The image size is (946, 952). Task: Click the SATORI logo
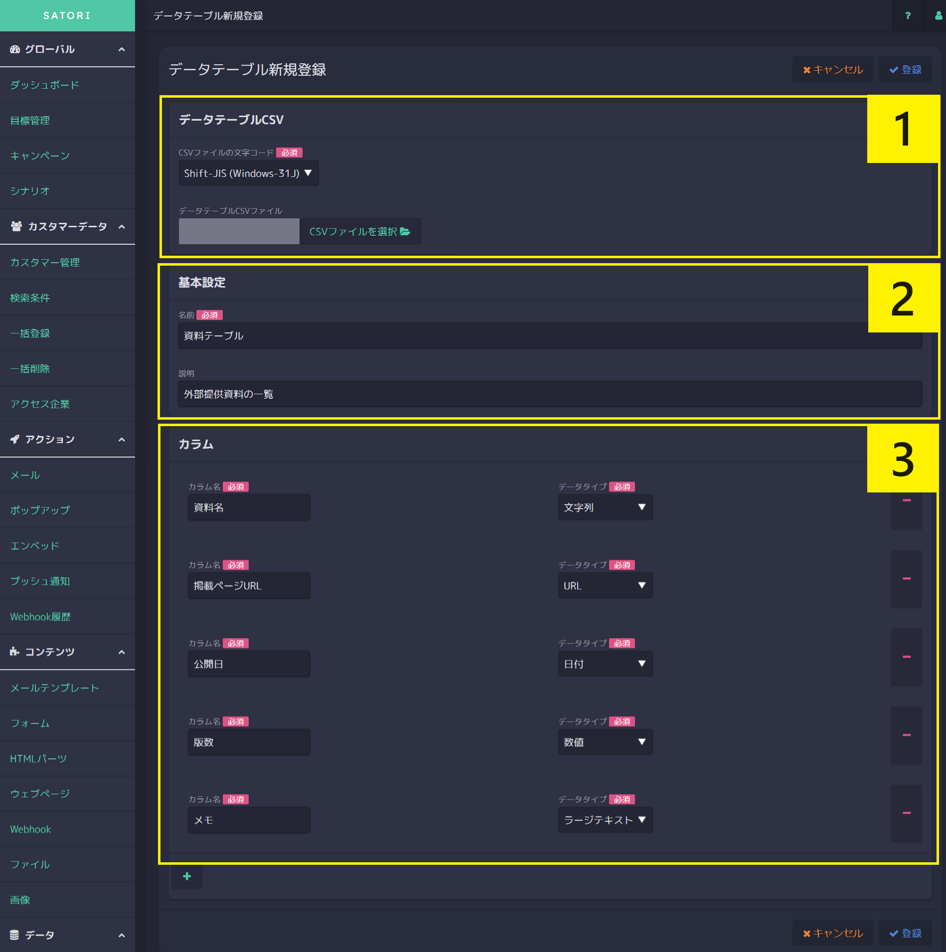tap(67, 15)
